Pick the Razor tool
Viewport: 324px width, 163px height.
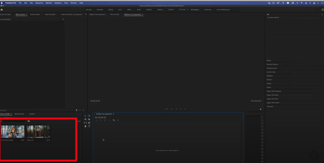89,119
